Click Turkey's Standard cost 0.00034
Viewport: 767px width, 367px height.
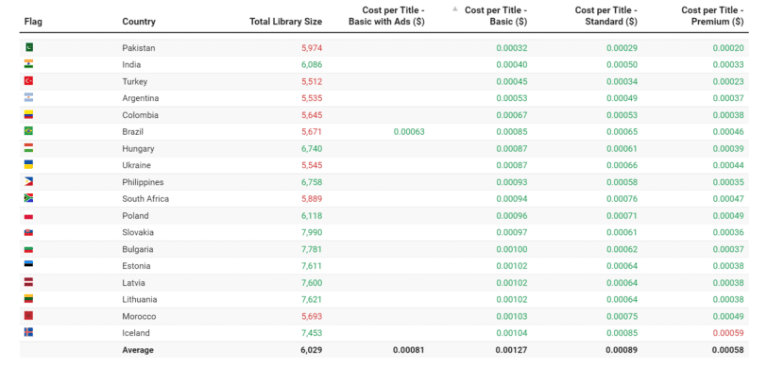coord(622,82)
